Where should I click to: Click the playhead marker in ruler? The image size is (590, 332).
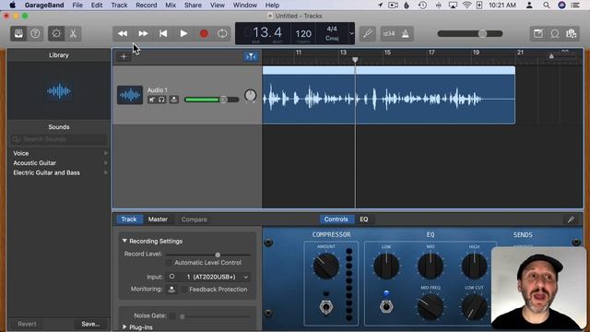(355, 59)
